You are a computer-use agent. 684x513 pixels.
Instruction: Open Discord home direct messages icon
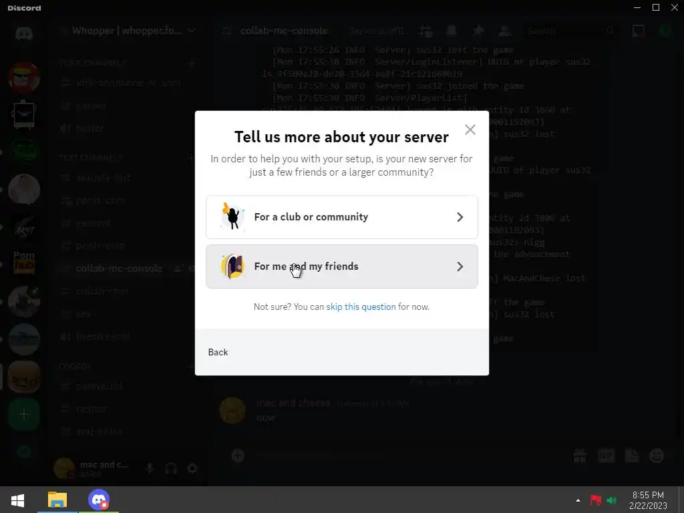click(23, 33)
